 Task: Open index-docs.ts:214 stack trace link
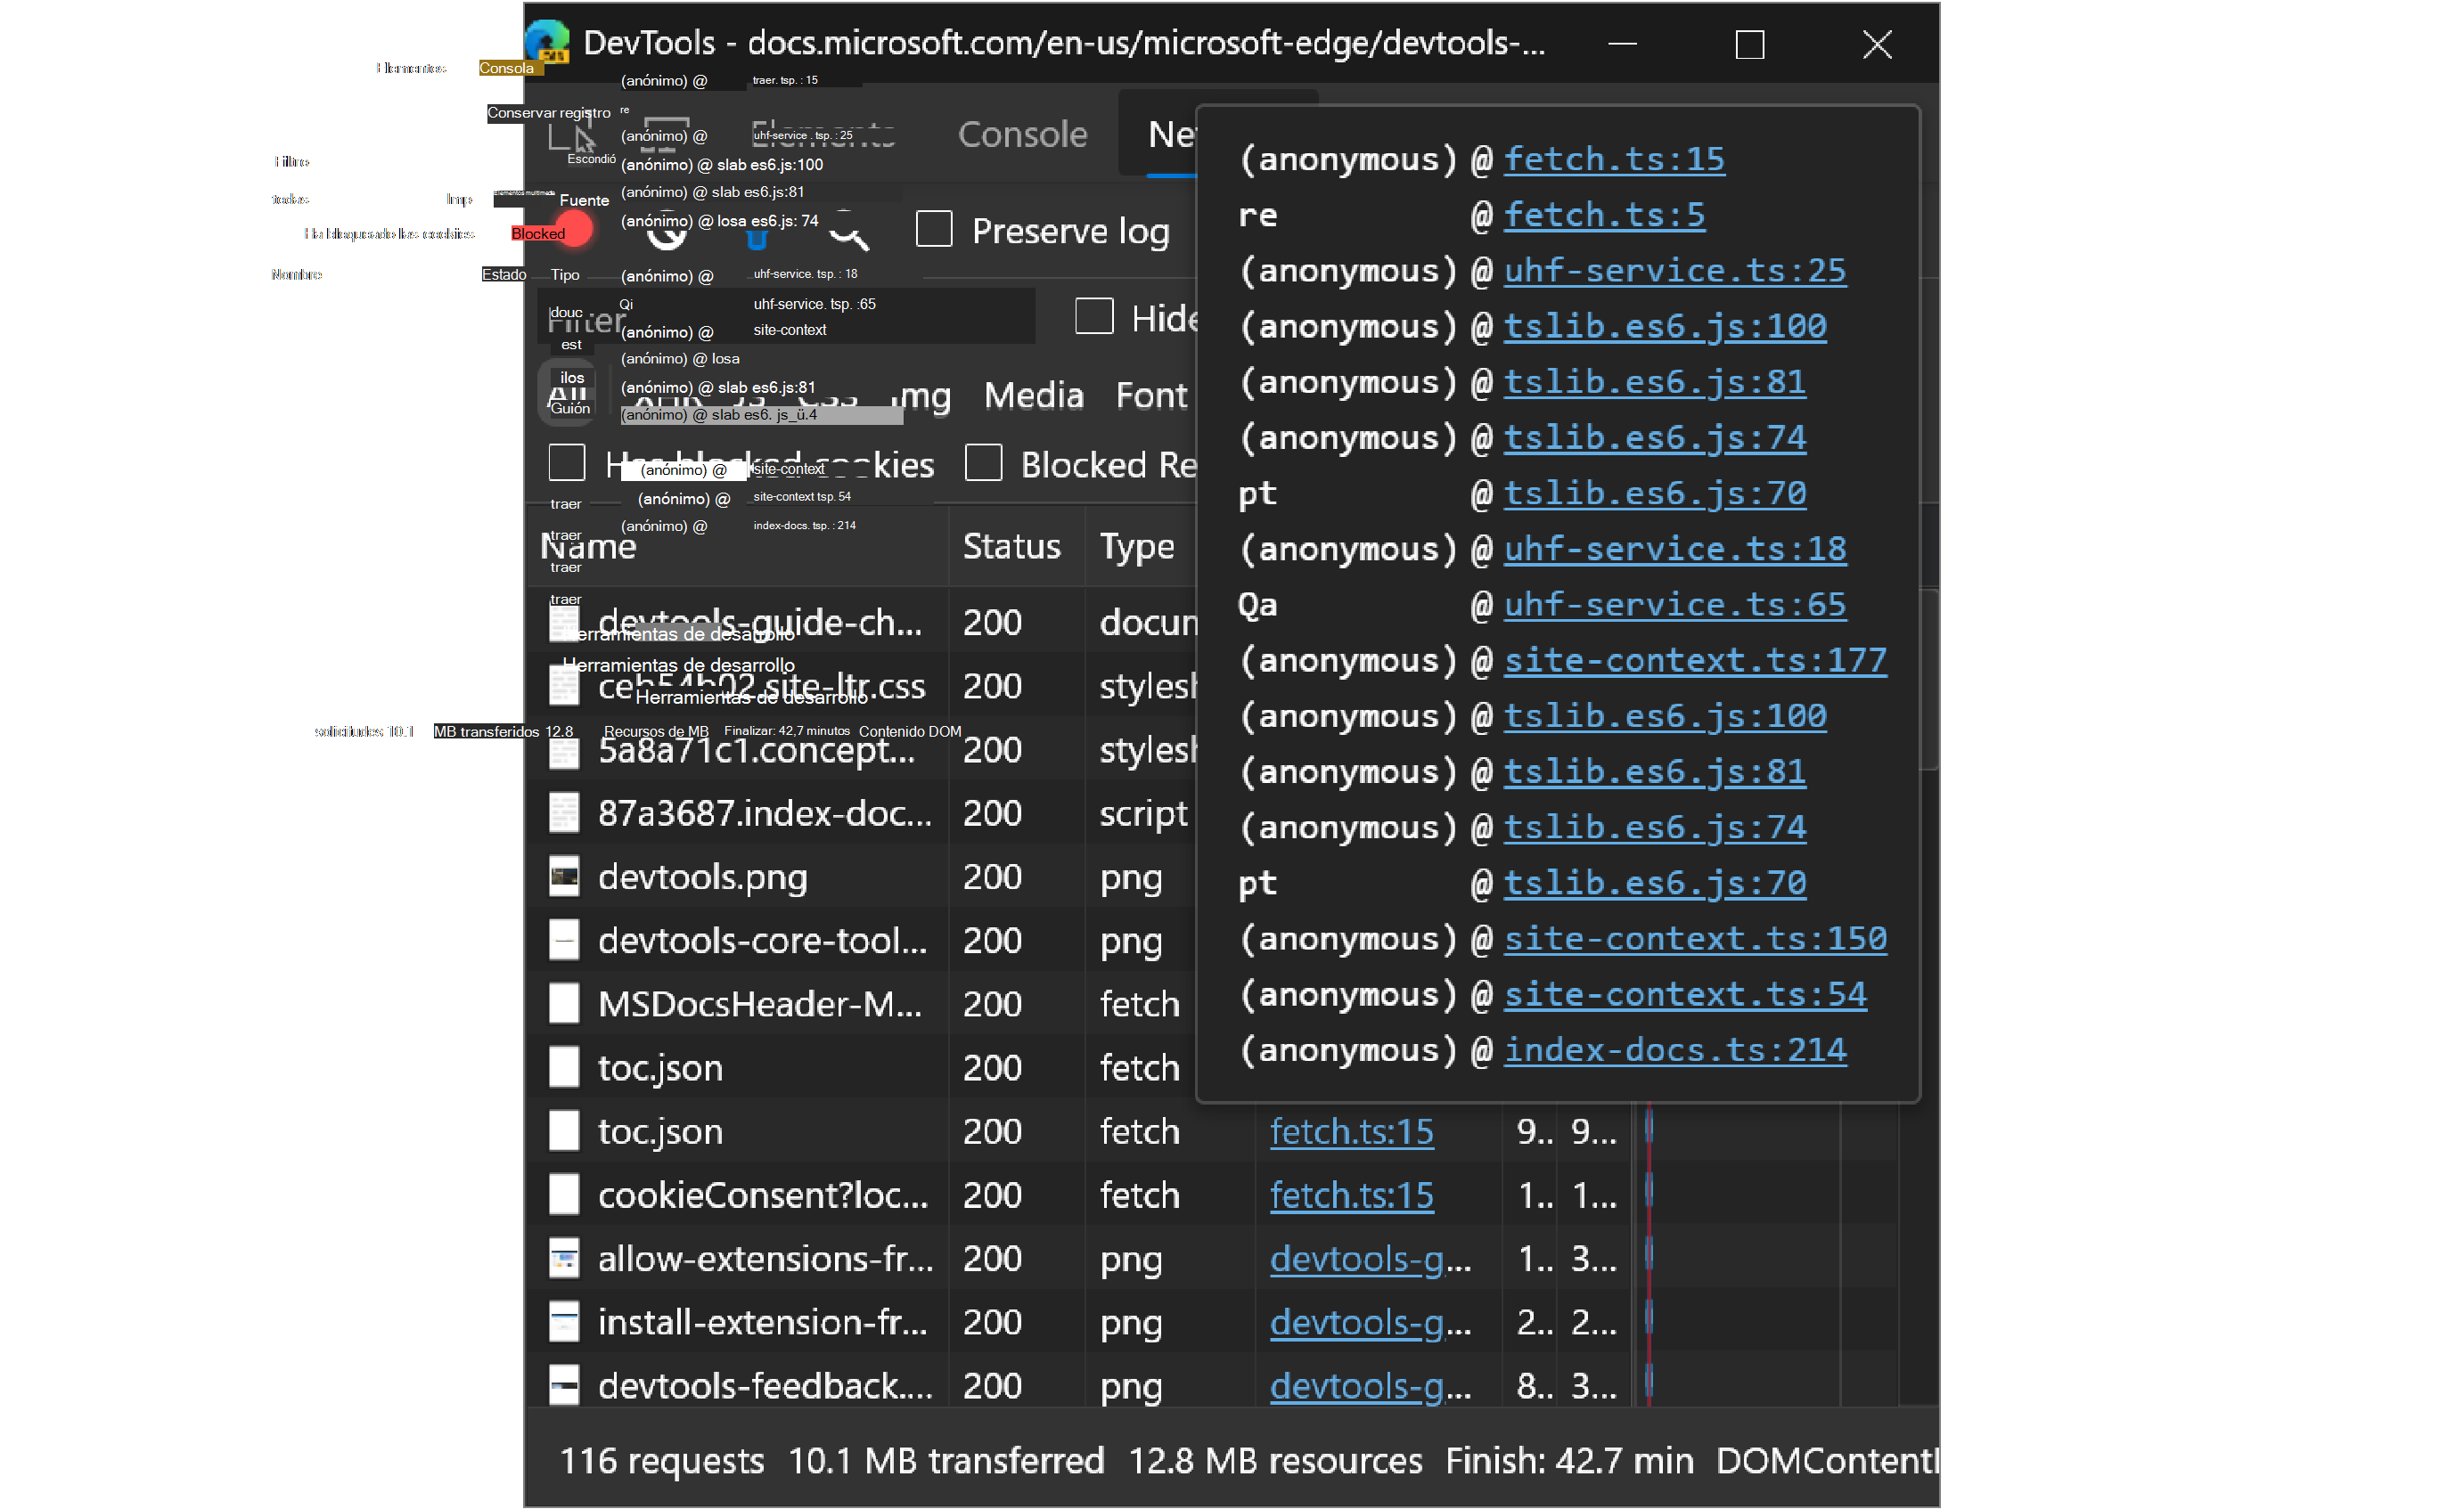[x=1675, y=1050]
